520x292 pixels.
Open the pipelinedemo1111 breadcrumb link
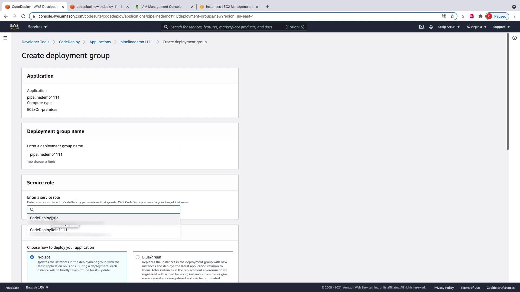click(x=136, y=42)
